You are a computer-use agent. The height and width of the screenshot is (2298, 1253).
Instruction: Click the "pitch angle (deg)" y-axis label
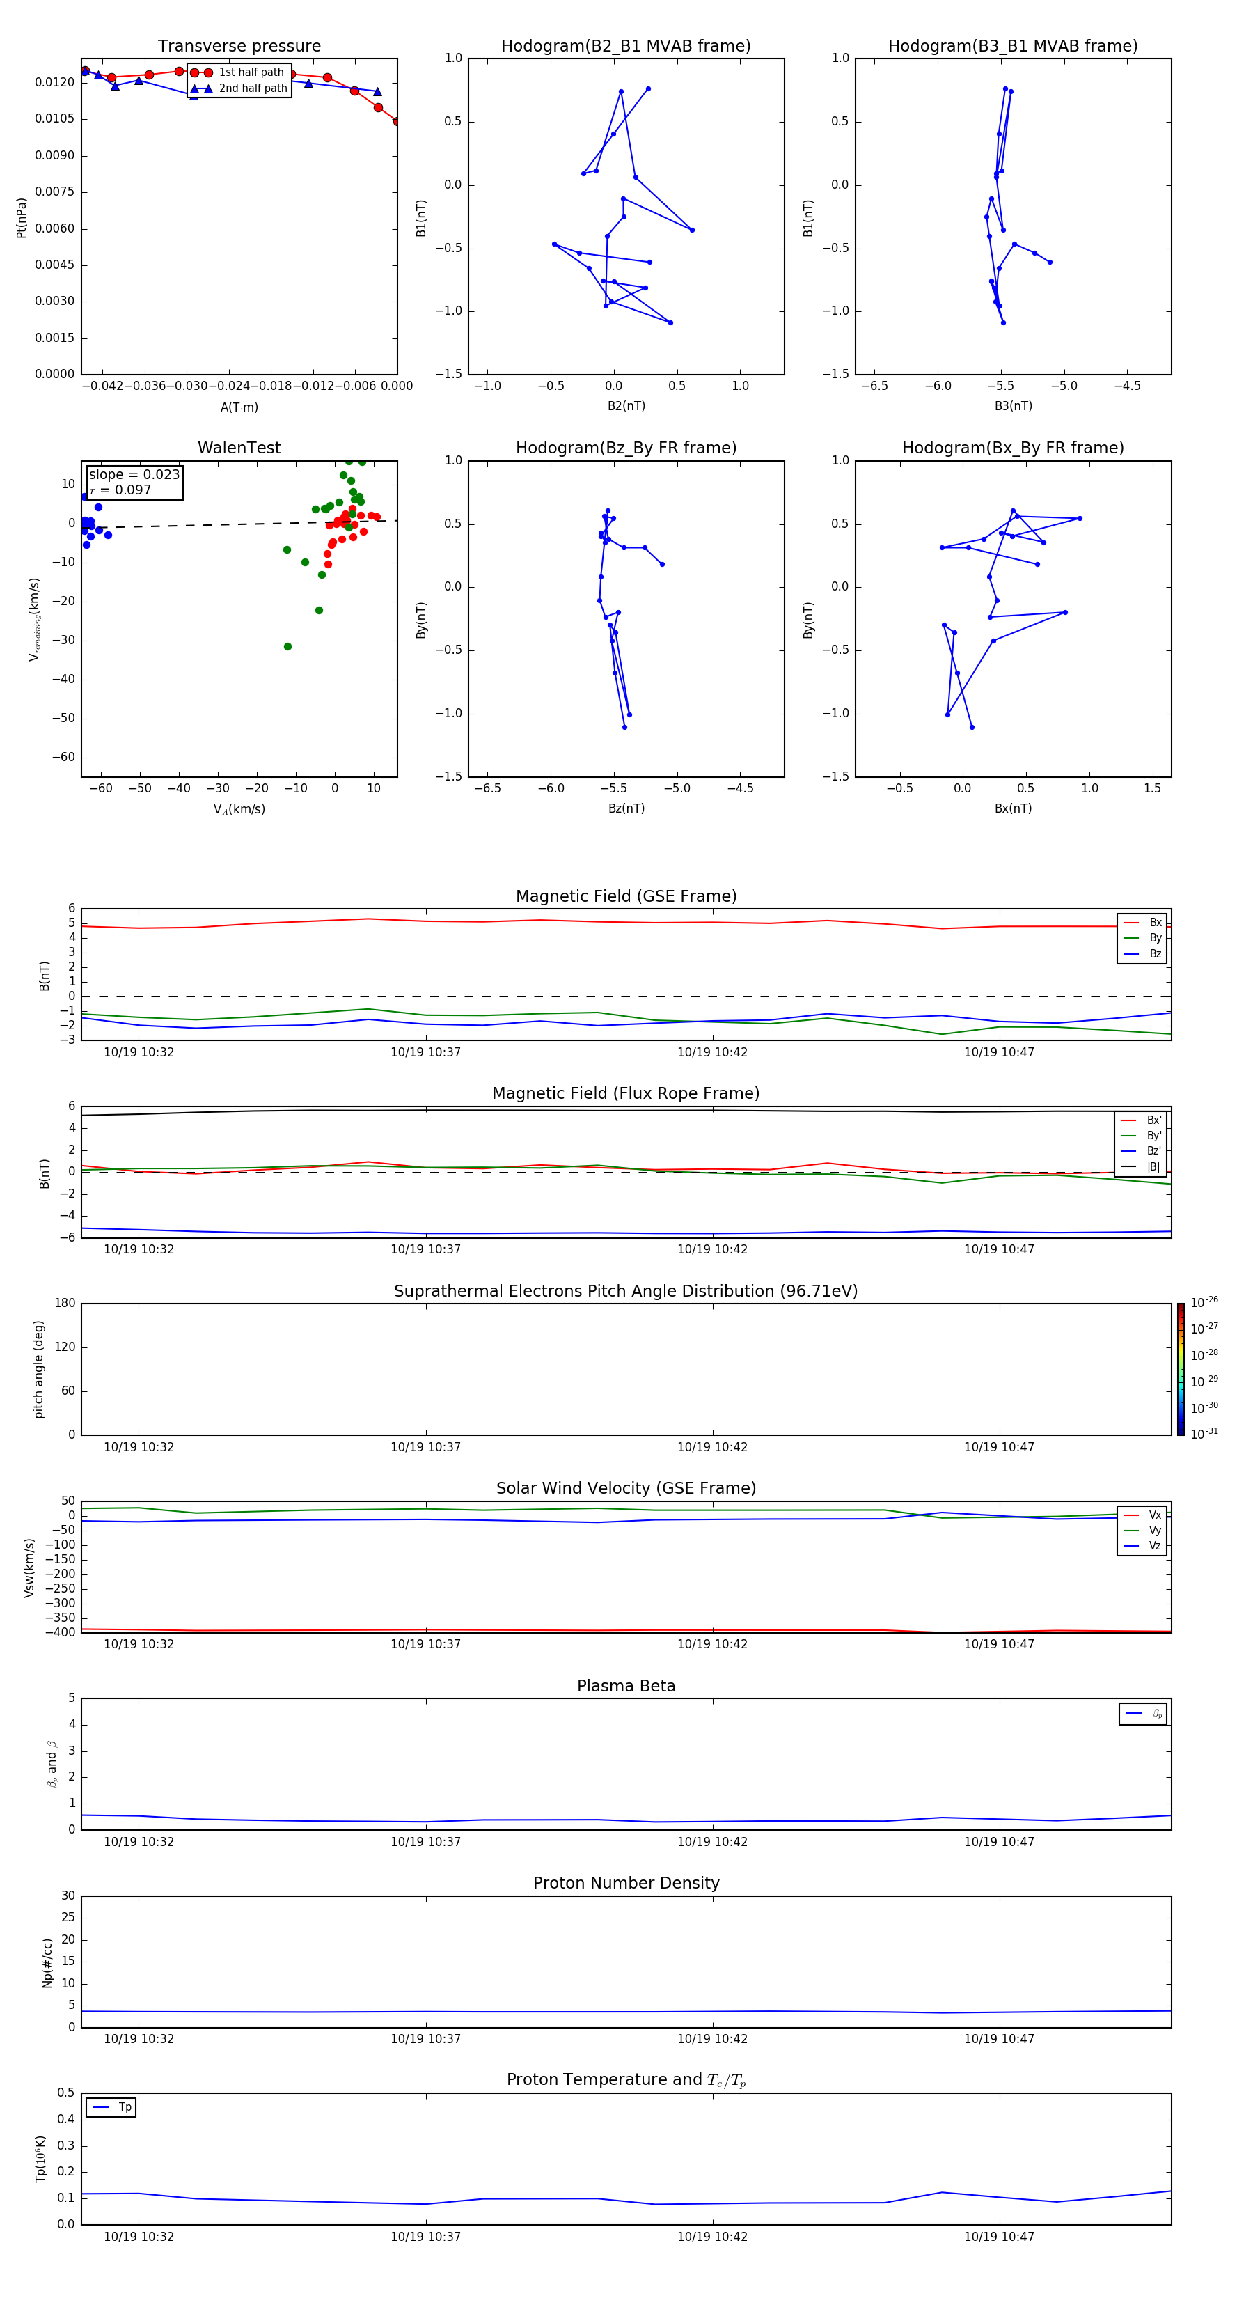(x=39, y=1369)
